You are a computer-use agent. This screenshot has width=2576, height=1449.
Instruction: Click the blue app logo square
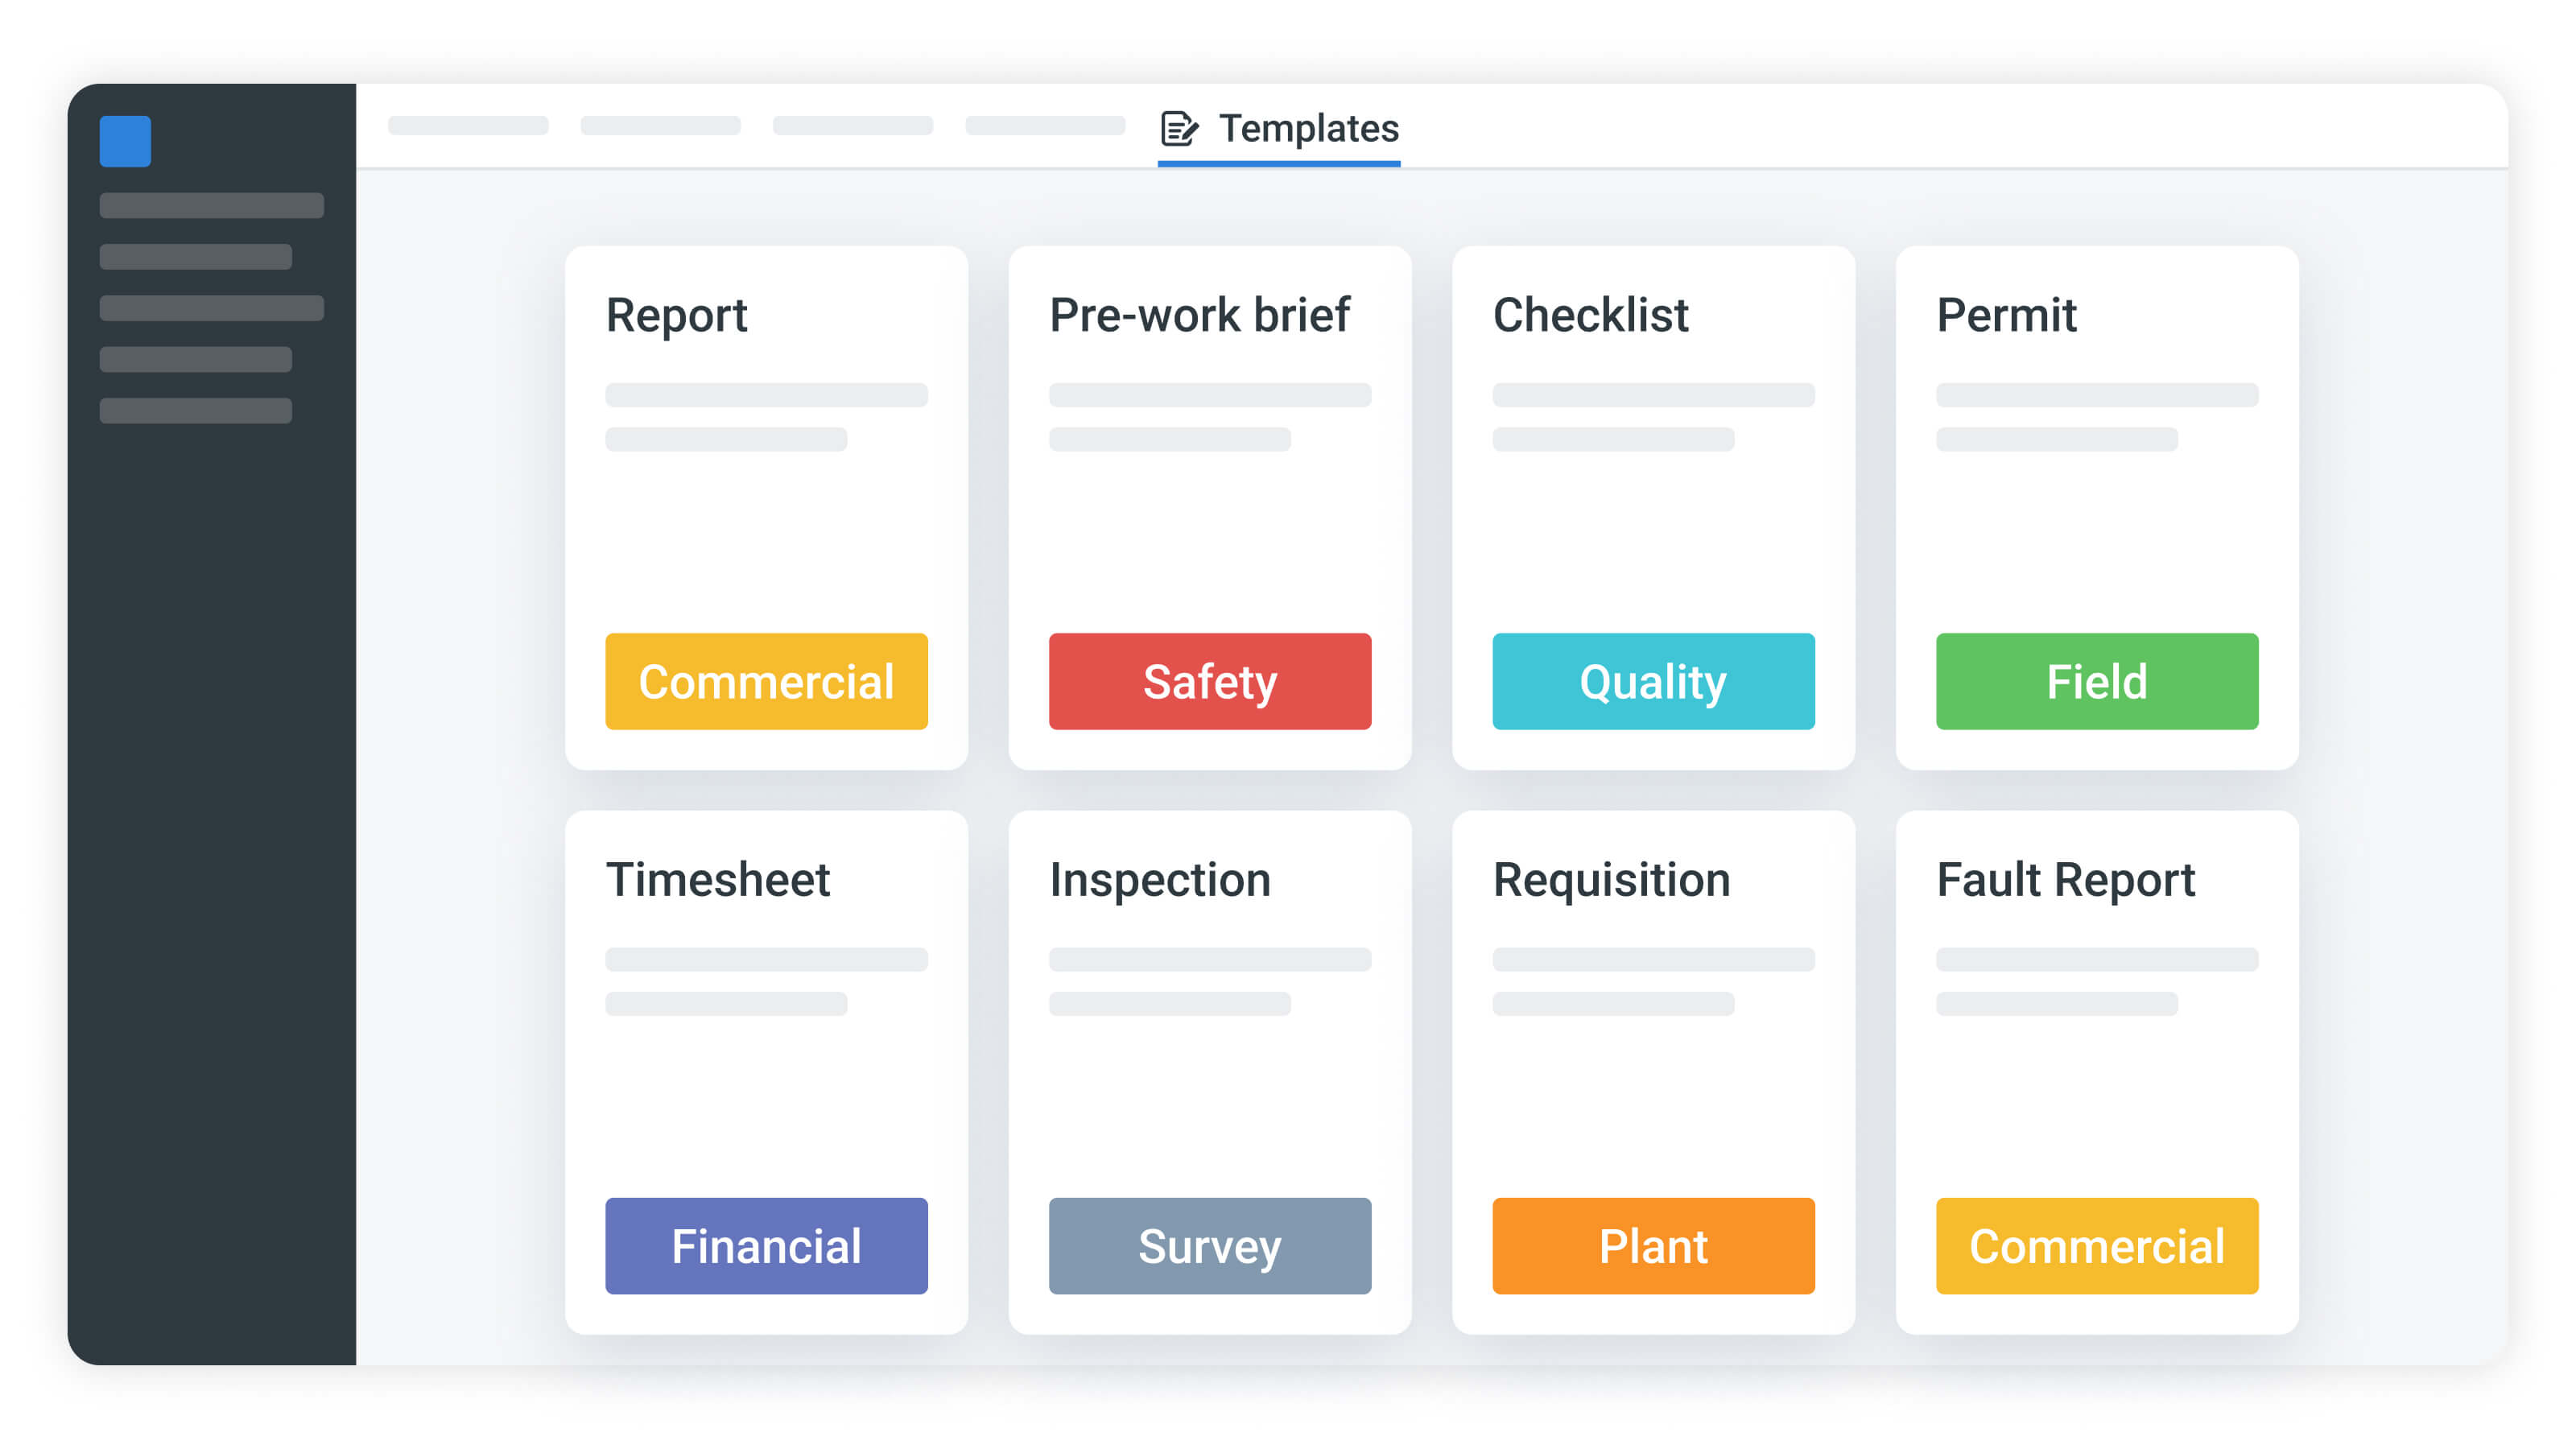125,141
